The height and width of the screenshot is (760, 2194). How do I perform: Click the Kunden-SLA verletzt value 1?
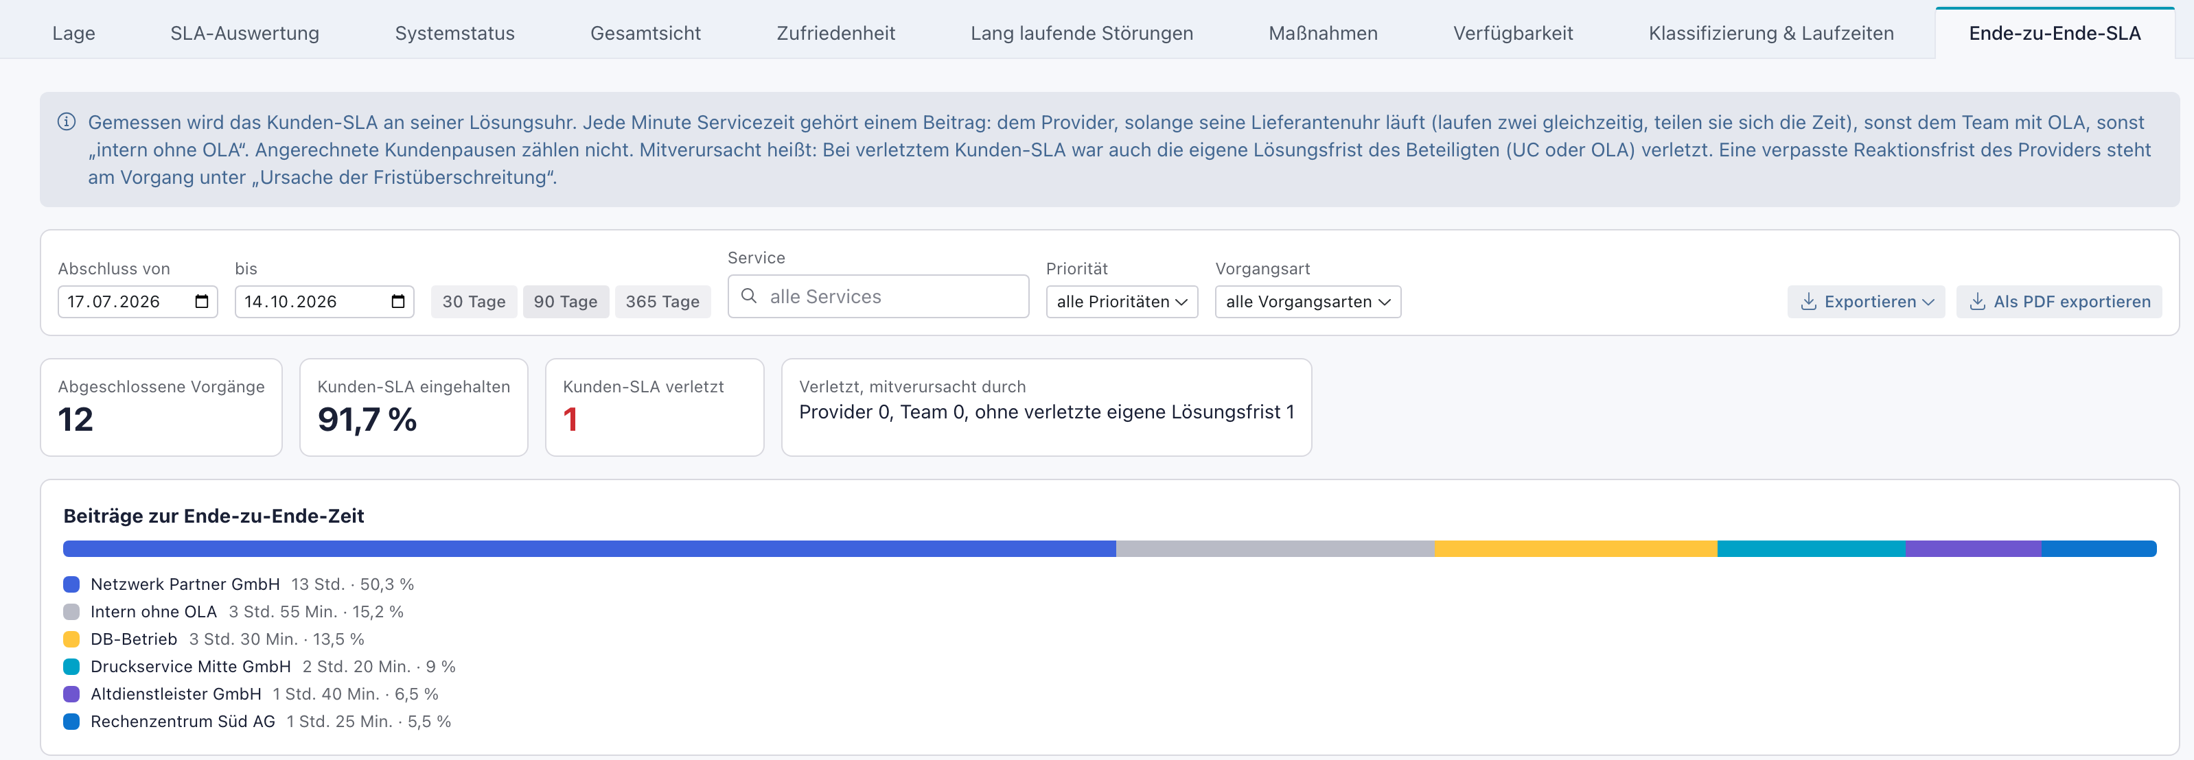coord(570,418)
